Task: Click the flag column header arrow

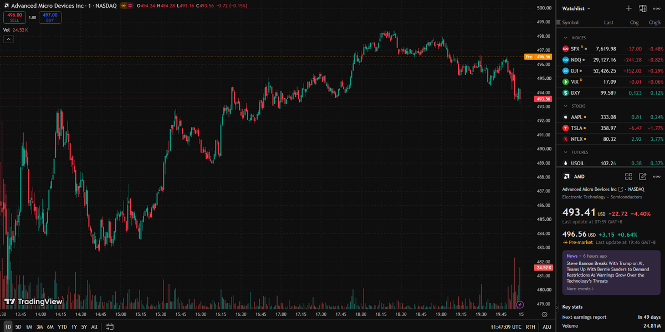Action: pyautogui.click(x=559, y=23)
